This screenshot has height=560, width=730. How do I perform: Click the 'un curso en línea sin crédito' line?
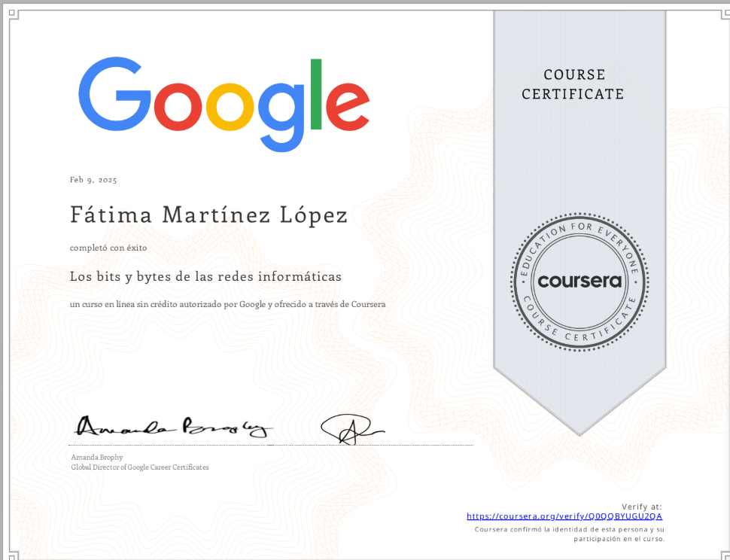[x=228, y=304]
